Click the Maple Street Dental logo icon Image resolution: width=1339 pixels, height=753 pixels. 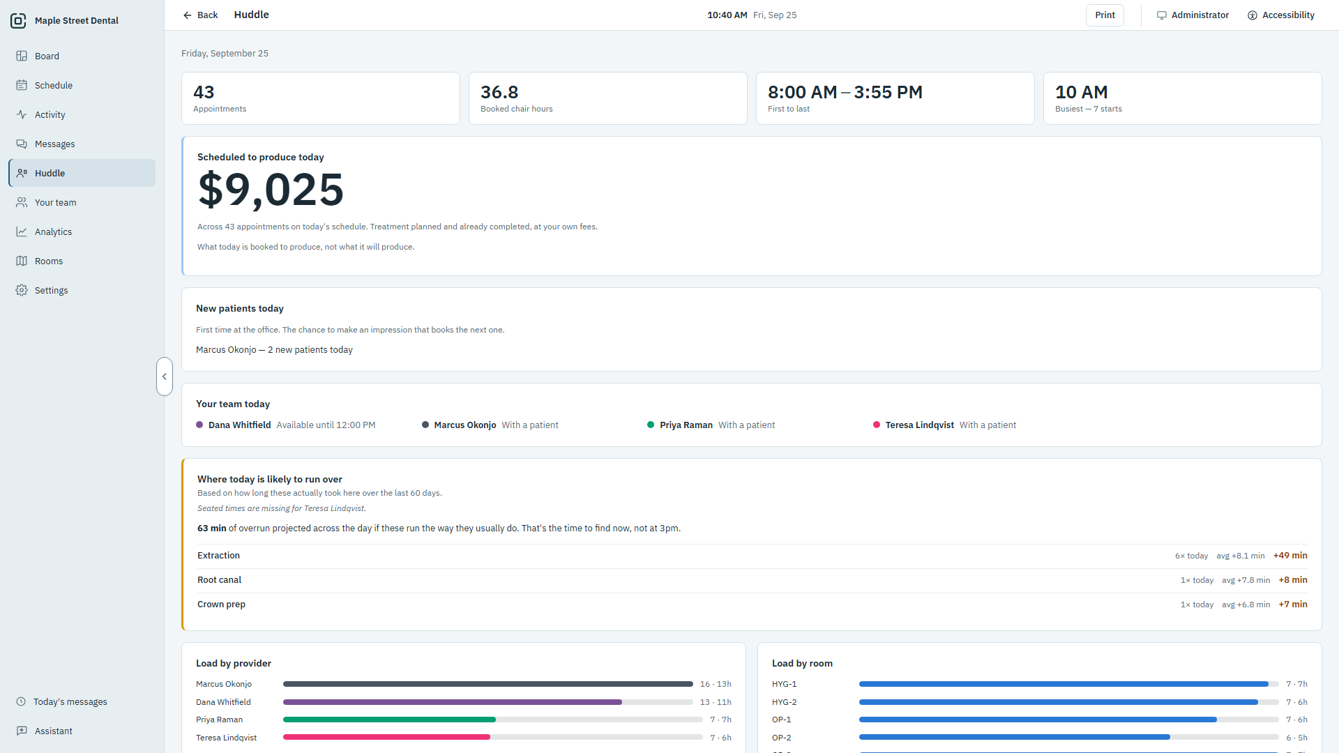pyautogui.click(x=19, y=21)
